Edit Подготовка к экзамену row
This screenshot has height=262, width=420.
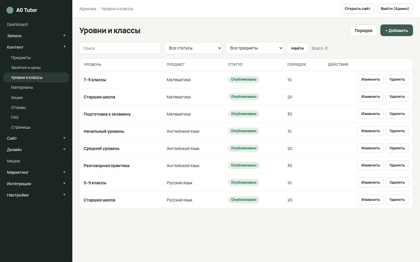(370, 114)
